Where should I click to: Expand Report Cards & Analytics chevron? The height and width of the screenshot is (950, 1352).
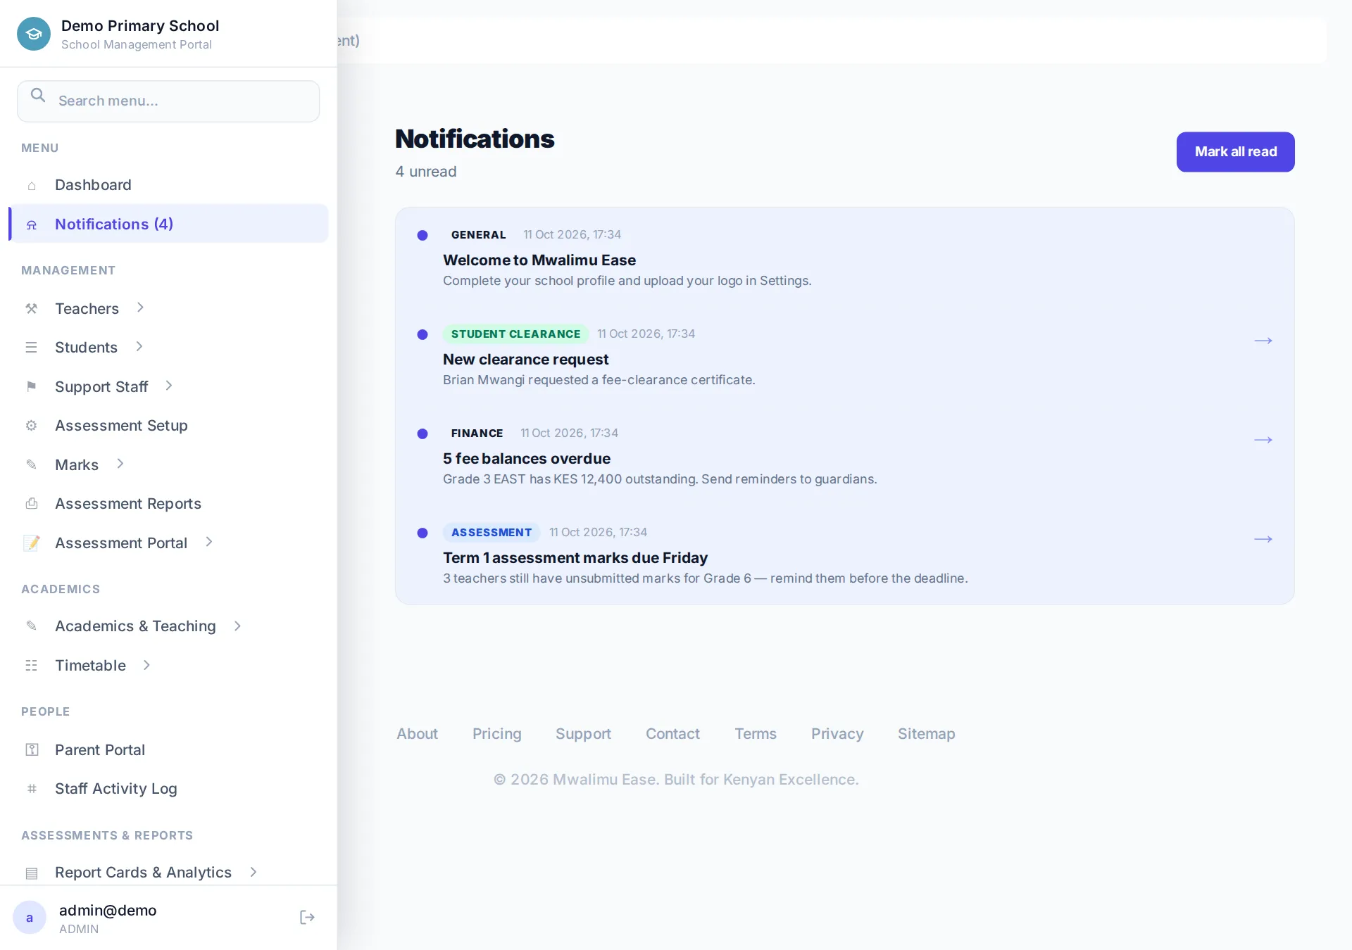coord(254,872)
